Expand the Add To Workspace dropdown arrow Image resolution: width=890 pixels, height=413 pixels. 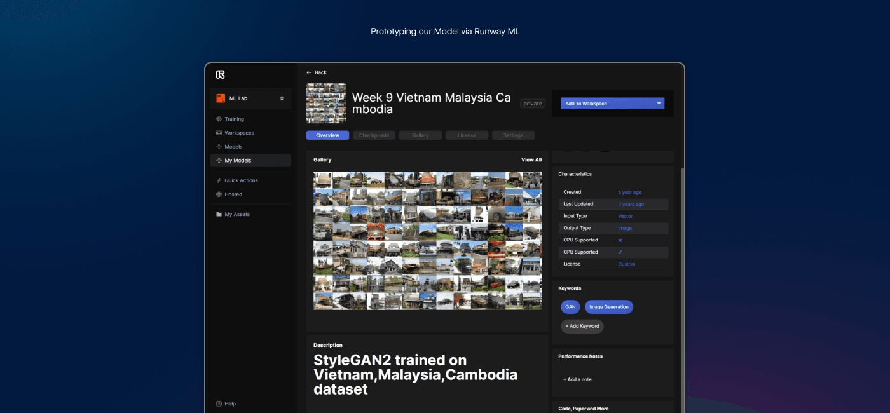[659, 104]
